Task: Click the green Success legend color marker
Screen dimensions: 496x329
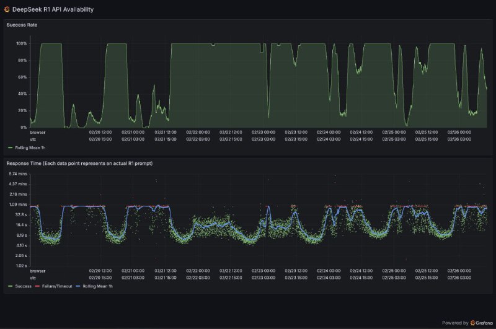Action: [x=10, y=286]
